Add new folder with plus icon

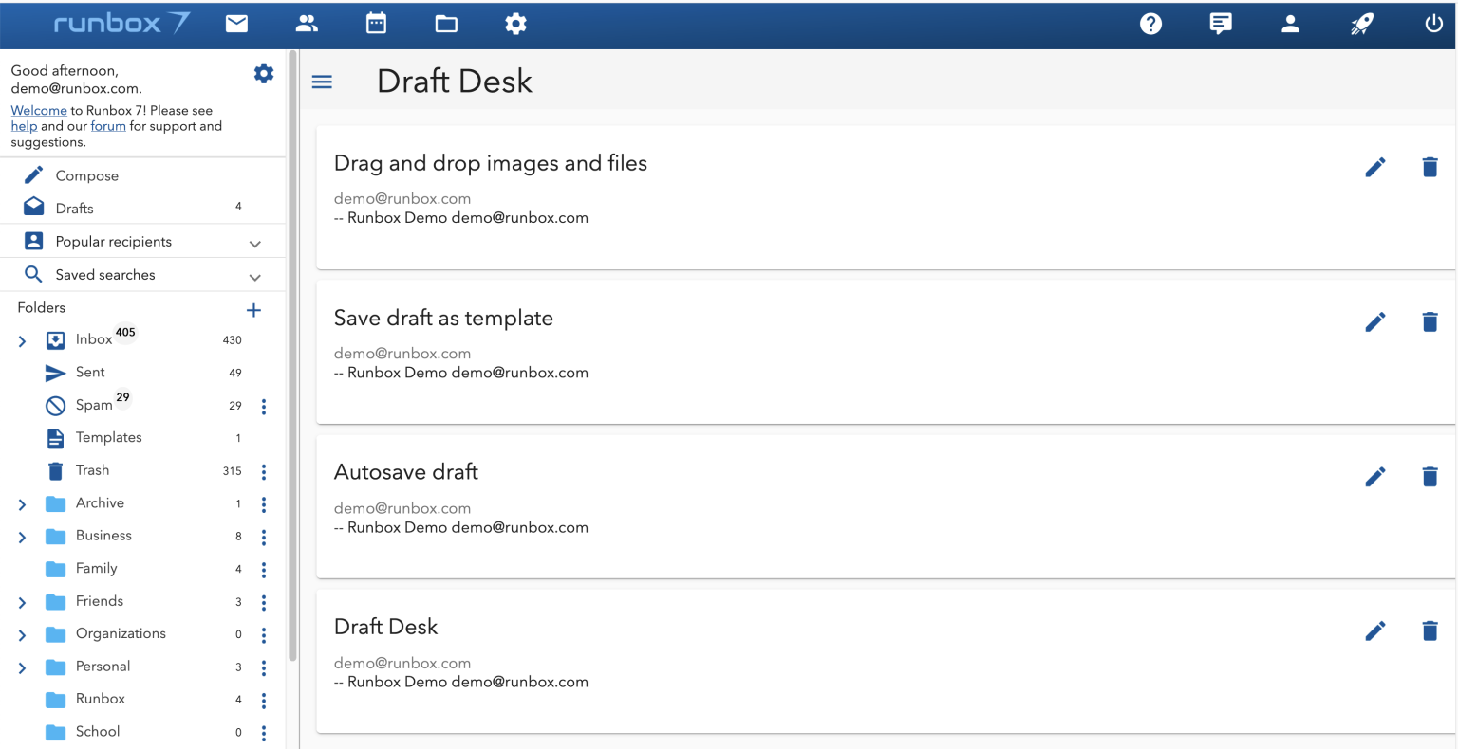pos(253,310)
